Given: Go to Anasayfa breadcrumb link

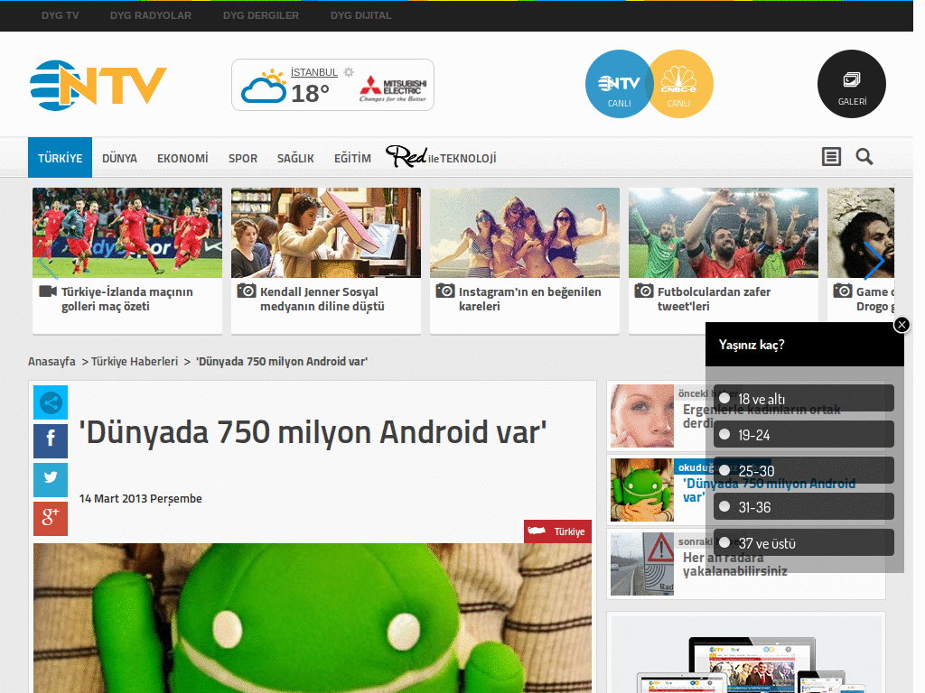Looking at the screenshot, I should pos(51,361).
